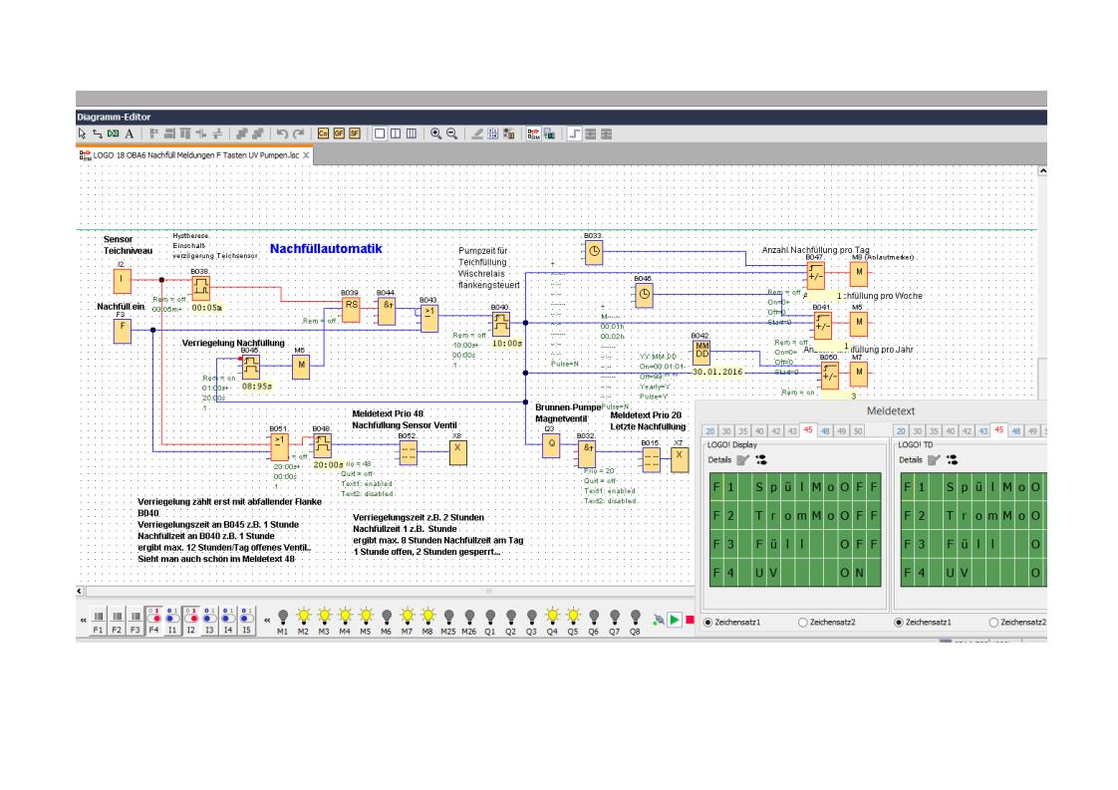Collapse output lamps section chevron
1118x790 pixels.
[x=266, y=620]
